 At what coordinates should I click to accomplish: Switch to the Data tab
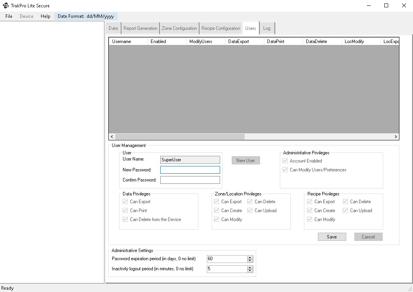tap(113, 28)
